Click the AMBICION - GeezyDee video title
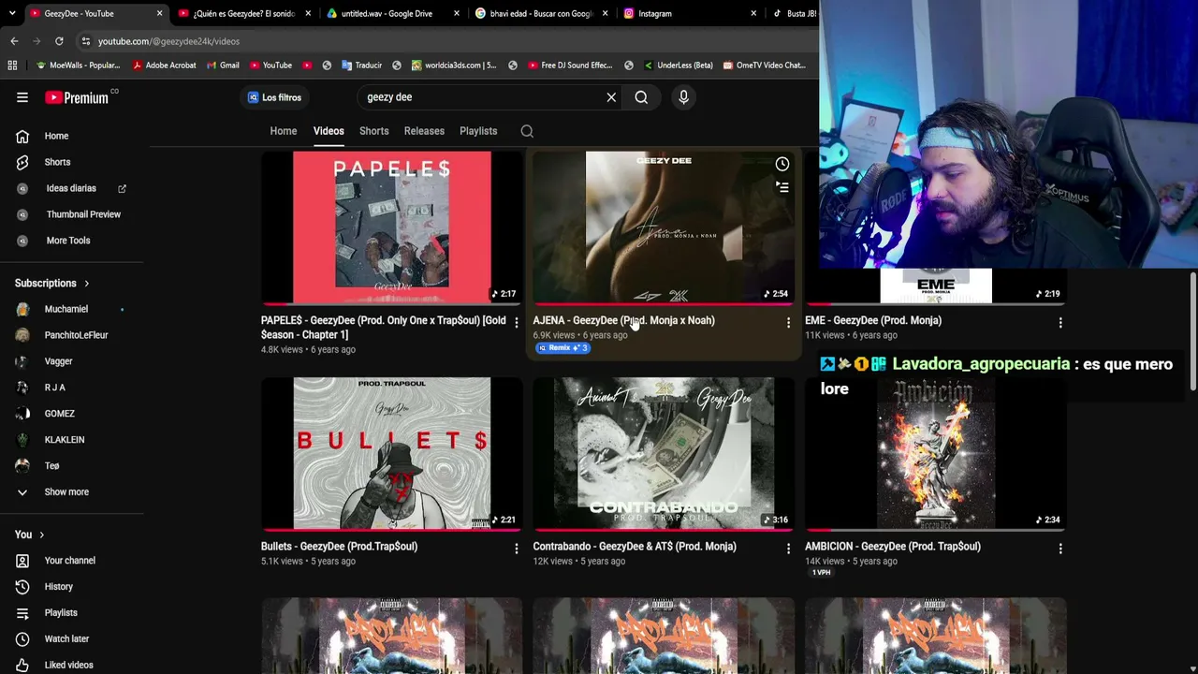The width and height of the screenshot is (1198, 674). [893, 547]
